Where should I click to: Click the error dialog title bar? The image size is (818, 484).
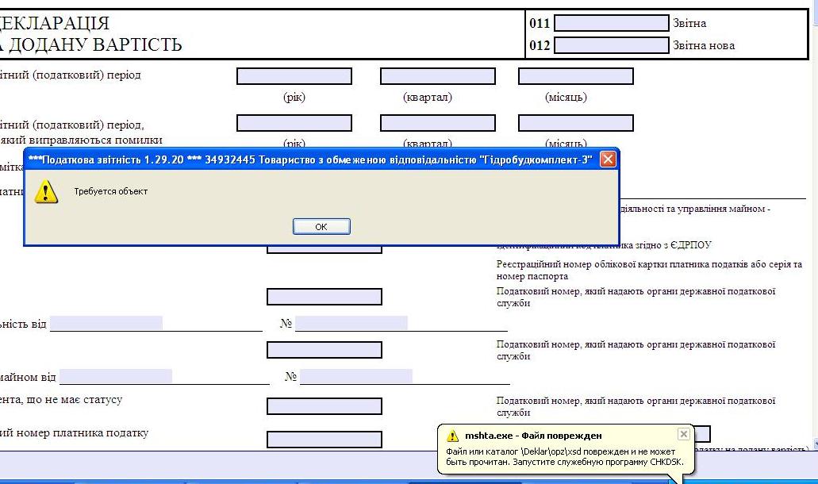tap(309, 159)
